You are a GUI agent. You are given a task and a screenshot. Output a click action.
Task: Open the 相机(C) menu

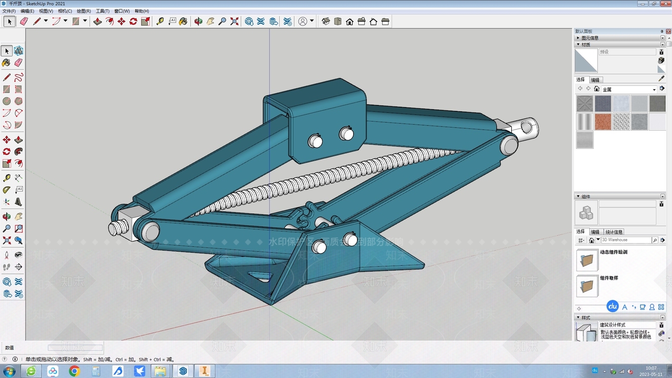[x=65, y=11]
